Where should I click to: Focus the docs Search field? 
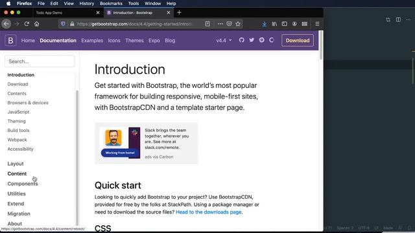pos(40,61)
